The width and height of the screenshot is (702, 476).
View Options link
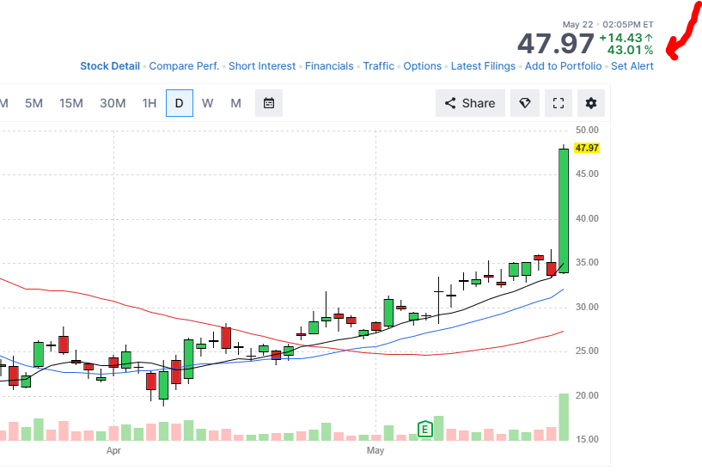click(x=422, y=66)
